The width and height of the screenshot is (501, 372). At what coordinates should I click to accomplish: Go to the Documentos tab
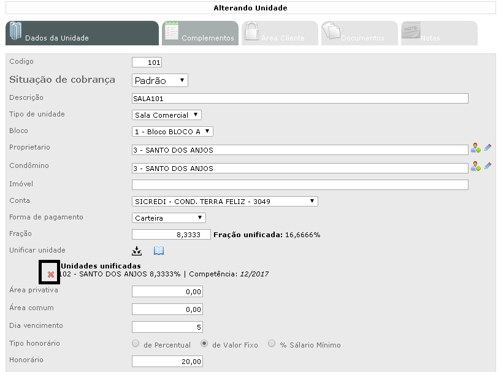(360, 33)
